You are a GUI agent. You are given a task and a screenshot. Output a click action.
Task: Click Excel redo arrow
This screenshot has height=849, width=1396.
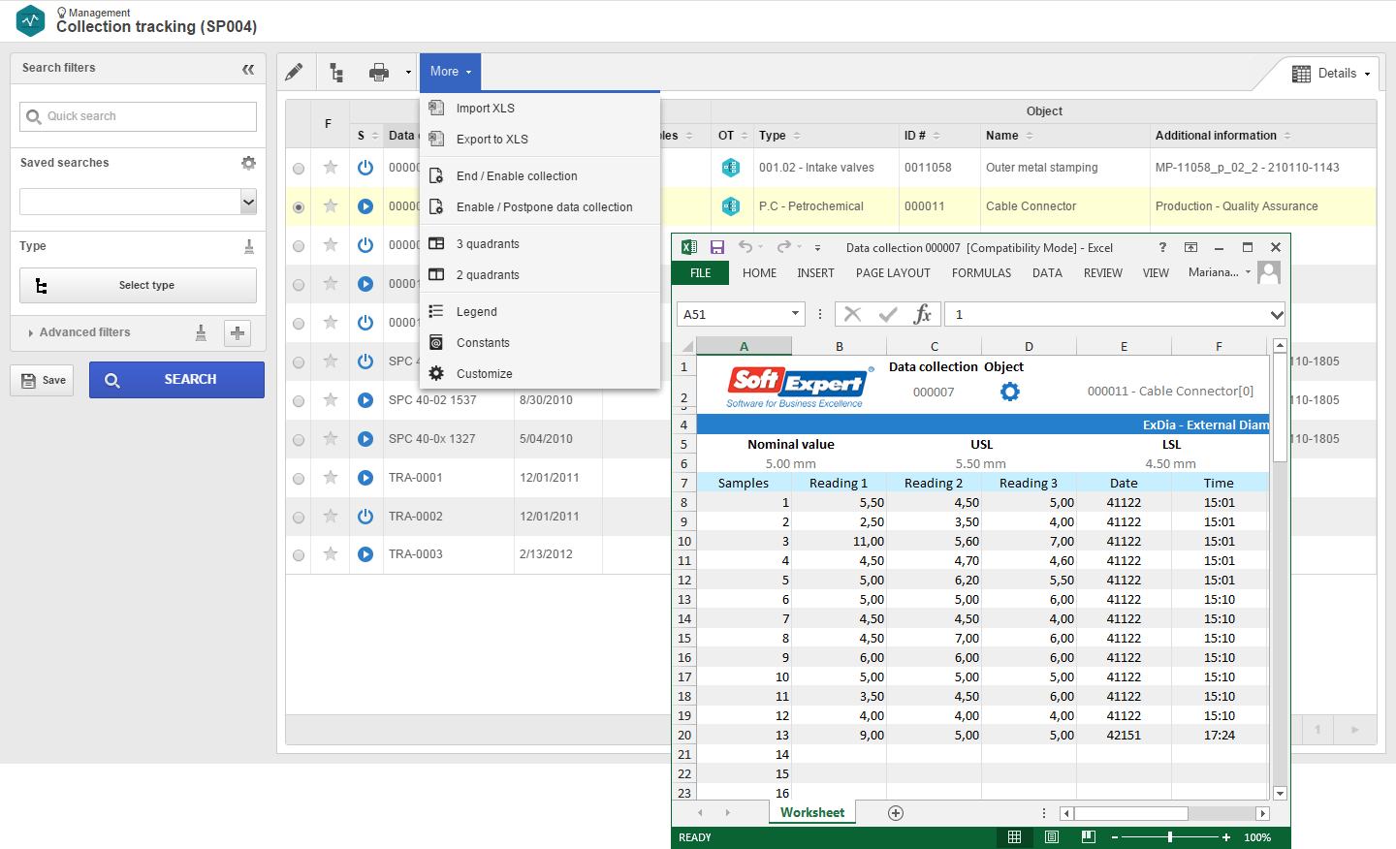(784, 247)
